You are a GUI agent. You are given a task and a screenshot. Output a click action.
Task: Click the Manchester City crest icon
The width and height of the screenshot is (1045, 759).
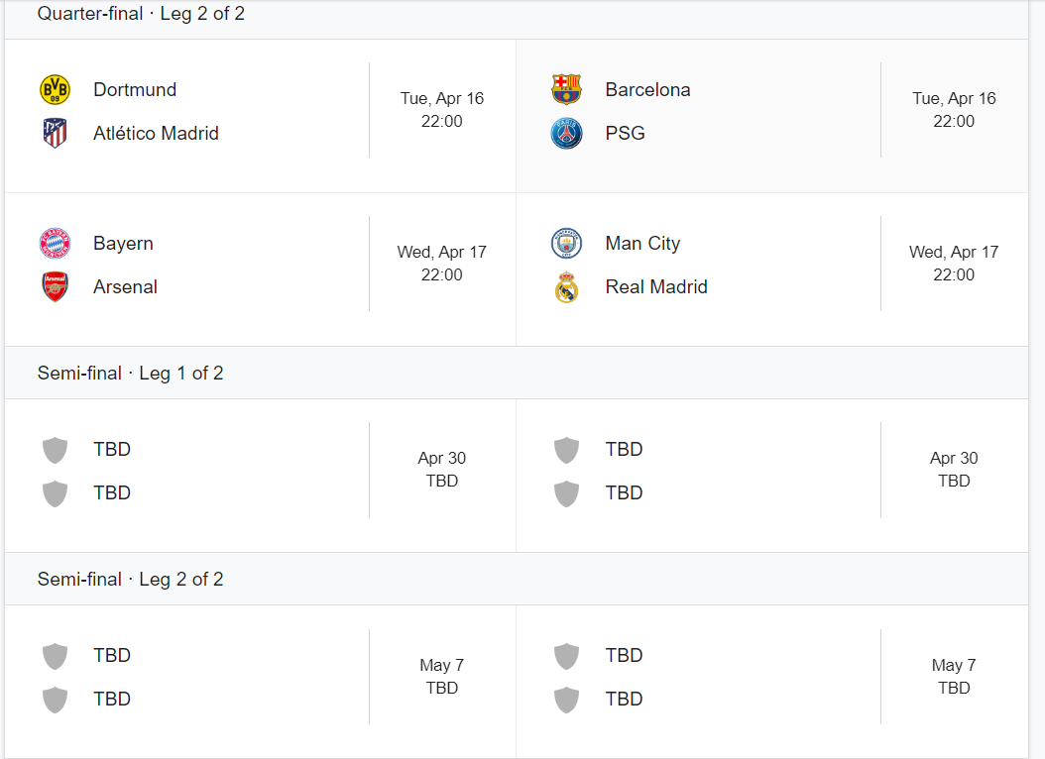(x=566, y=243)
